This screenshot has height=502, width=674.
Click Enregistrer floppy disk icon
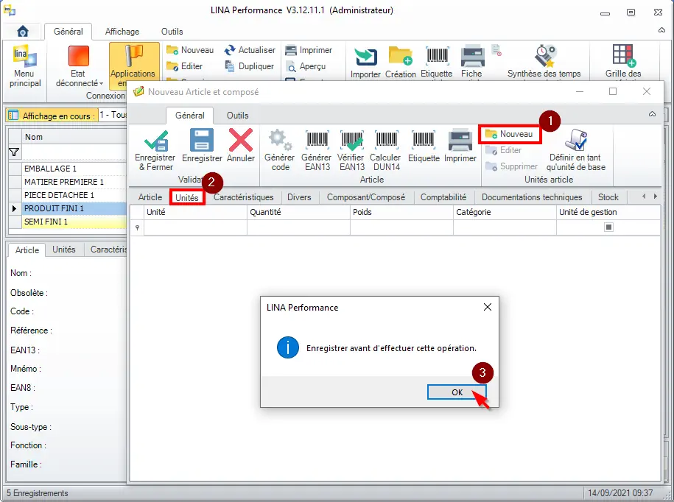click(202, 140)
